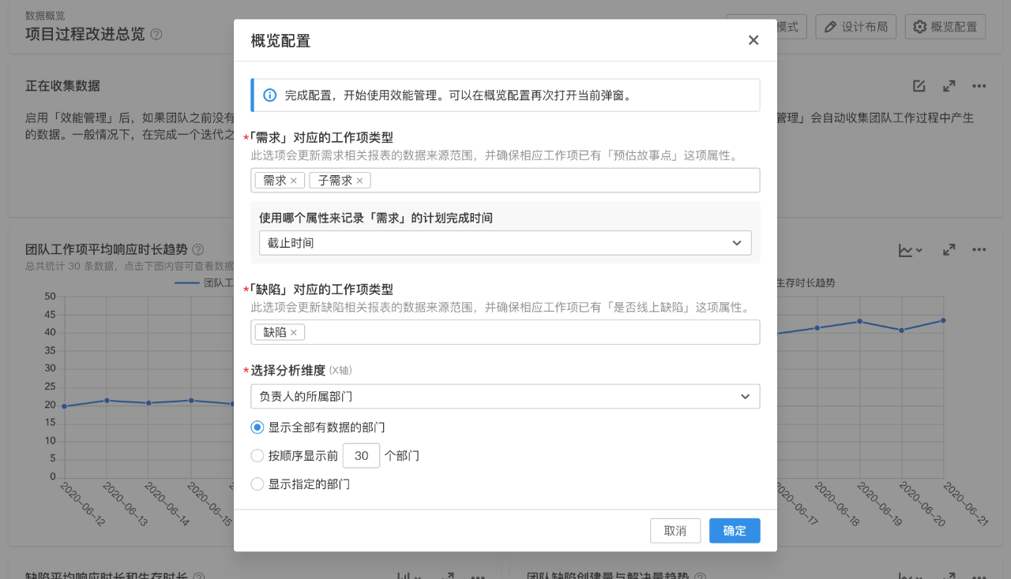Open the 截止时间 dropdown
1011x579 pixels.
coord(505,243)
